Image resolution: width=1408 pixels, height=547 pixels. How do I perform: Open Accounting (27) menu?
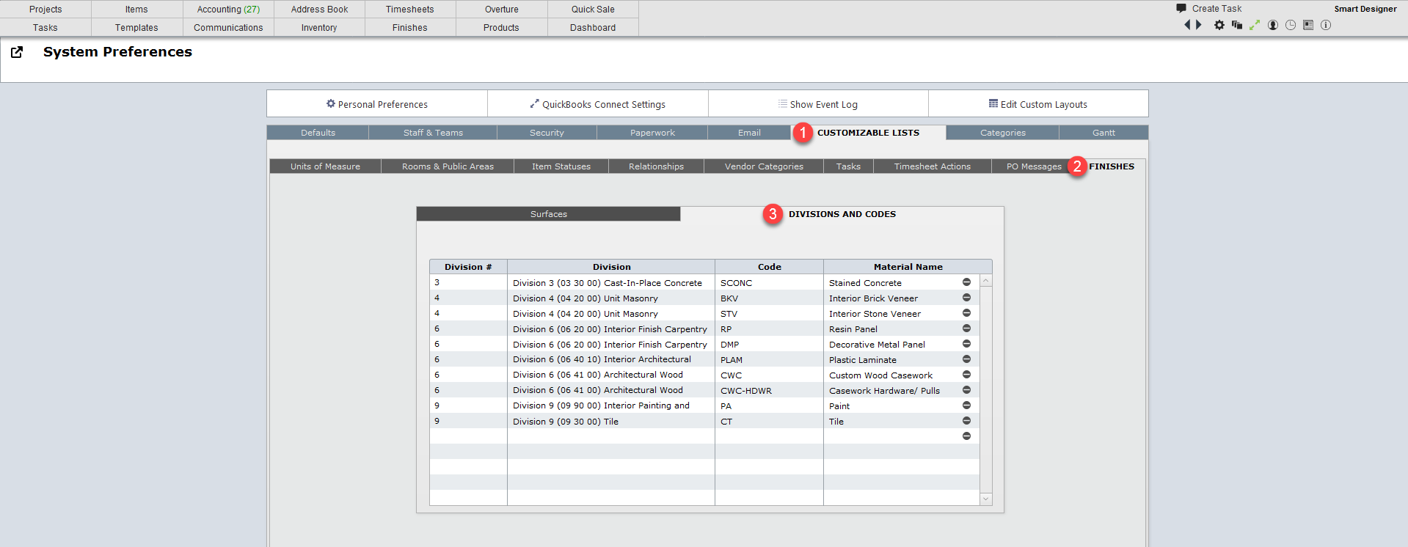point(228,10)
